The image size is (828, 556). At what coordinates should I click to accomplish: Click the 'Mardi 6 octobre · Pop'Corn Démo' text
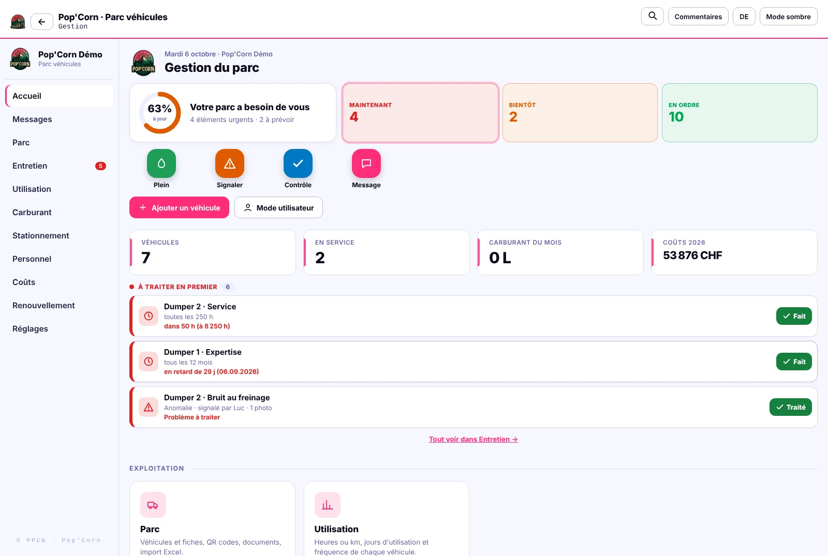tap(218, 54)
